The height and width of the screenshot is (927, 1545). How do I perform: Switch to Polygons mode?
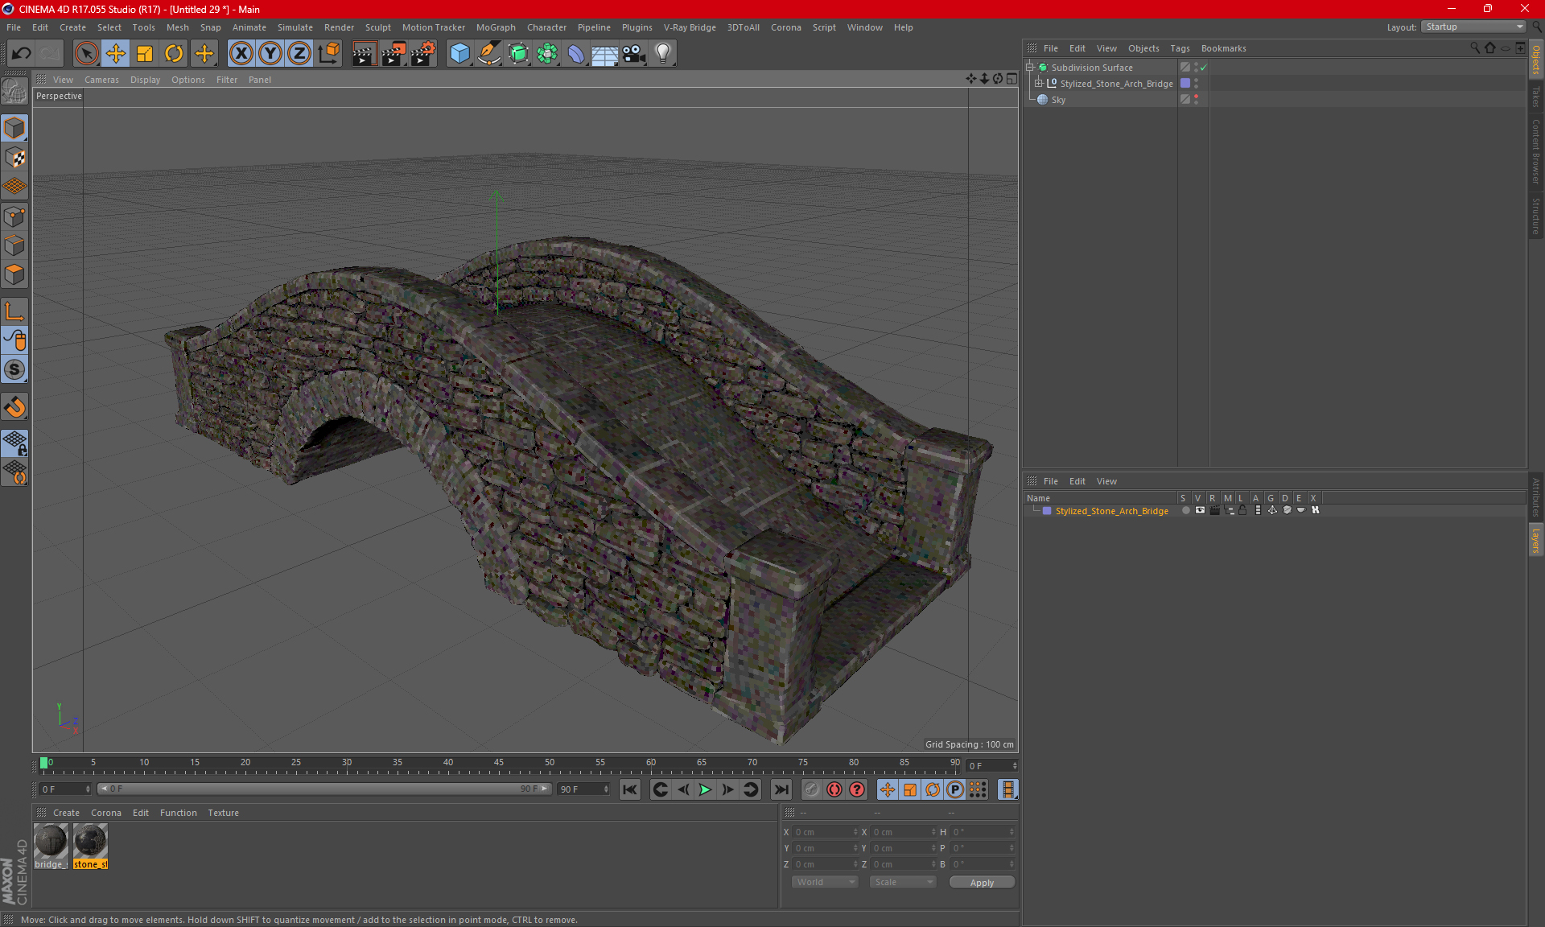[14, 274]
